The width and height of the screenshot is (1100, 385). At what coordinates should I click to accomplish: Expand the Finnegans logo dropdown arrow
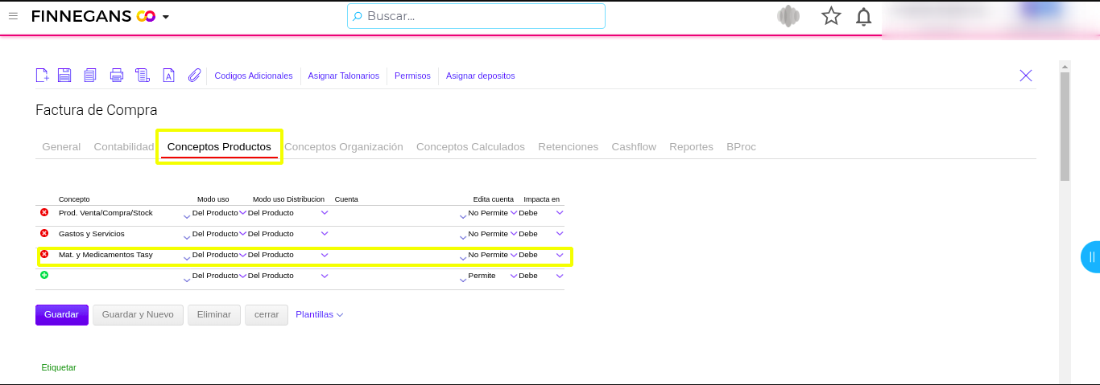click(166, 17)
